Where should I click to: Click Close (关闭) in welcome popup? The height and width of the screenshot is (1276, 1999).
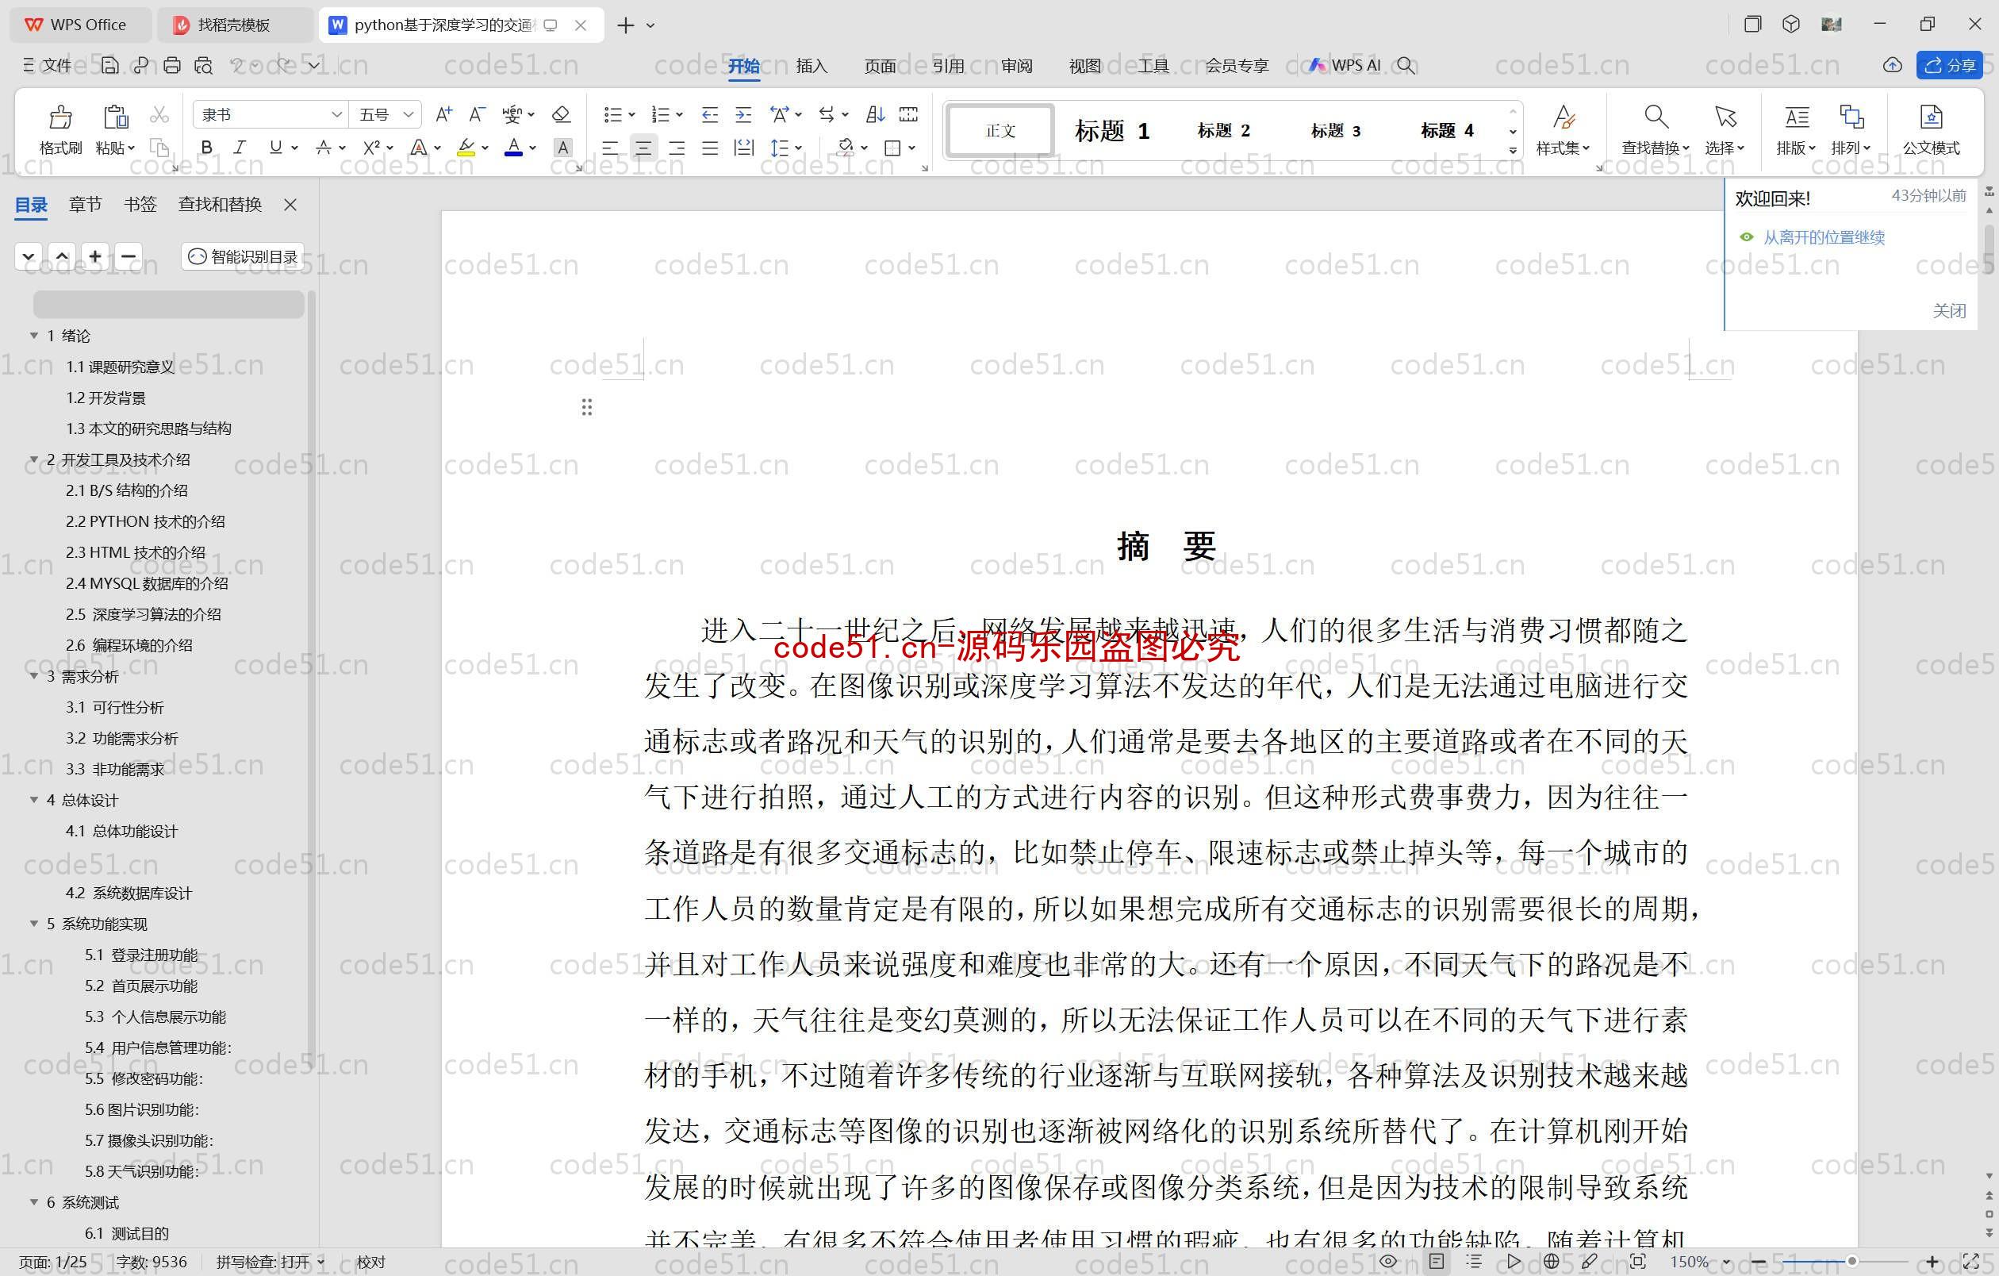coord(1948,310)
